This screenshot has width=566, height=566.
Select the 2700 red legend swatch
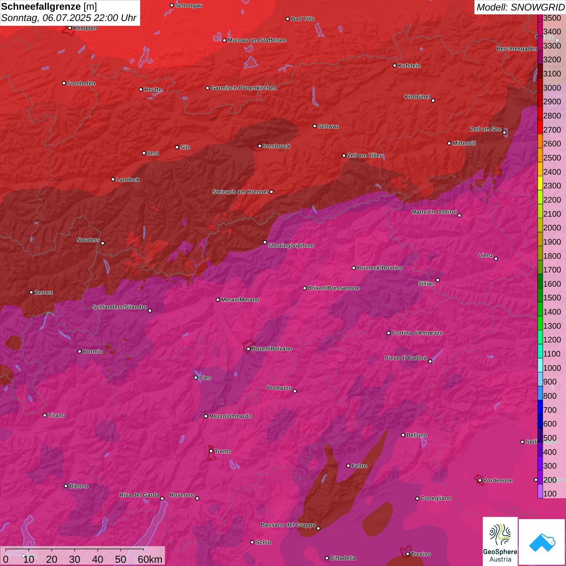(x=540, y=127)
